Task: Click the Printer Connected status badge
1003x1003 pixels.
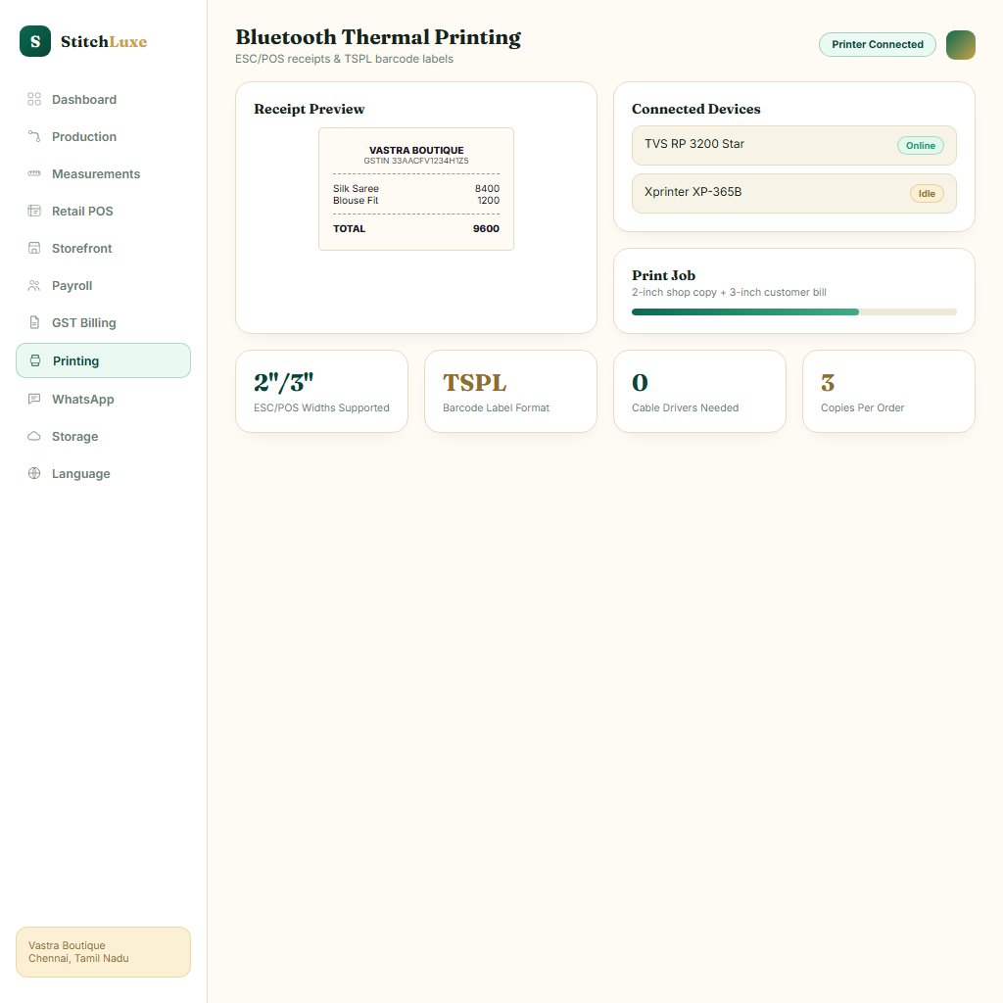Action: click(x=877, y=45)
